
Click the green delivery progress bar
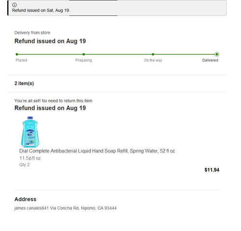[x=117, y=54]
